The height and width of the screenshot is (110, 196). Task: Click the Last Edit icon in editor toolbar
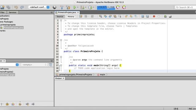point(81,16)
